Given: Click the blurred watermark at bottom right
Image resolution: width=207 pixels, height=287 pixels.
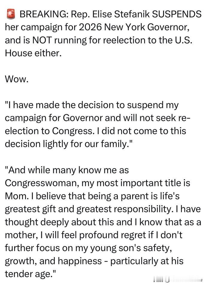Looking at the screenshot, I should pyautogui.click(x=178, y=280).
